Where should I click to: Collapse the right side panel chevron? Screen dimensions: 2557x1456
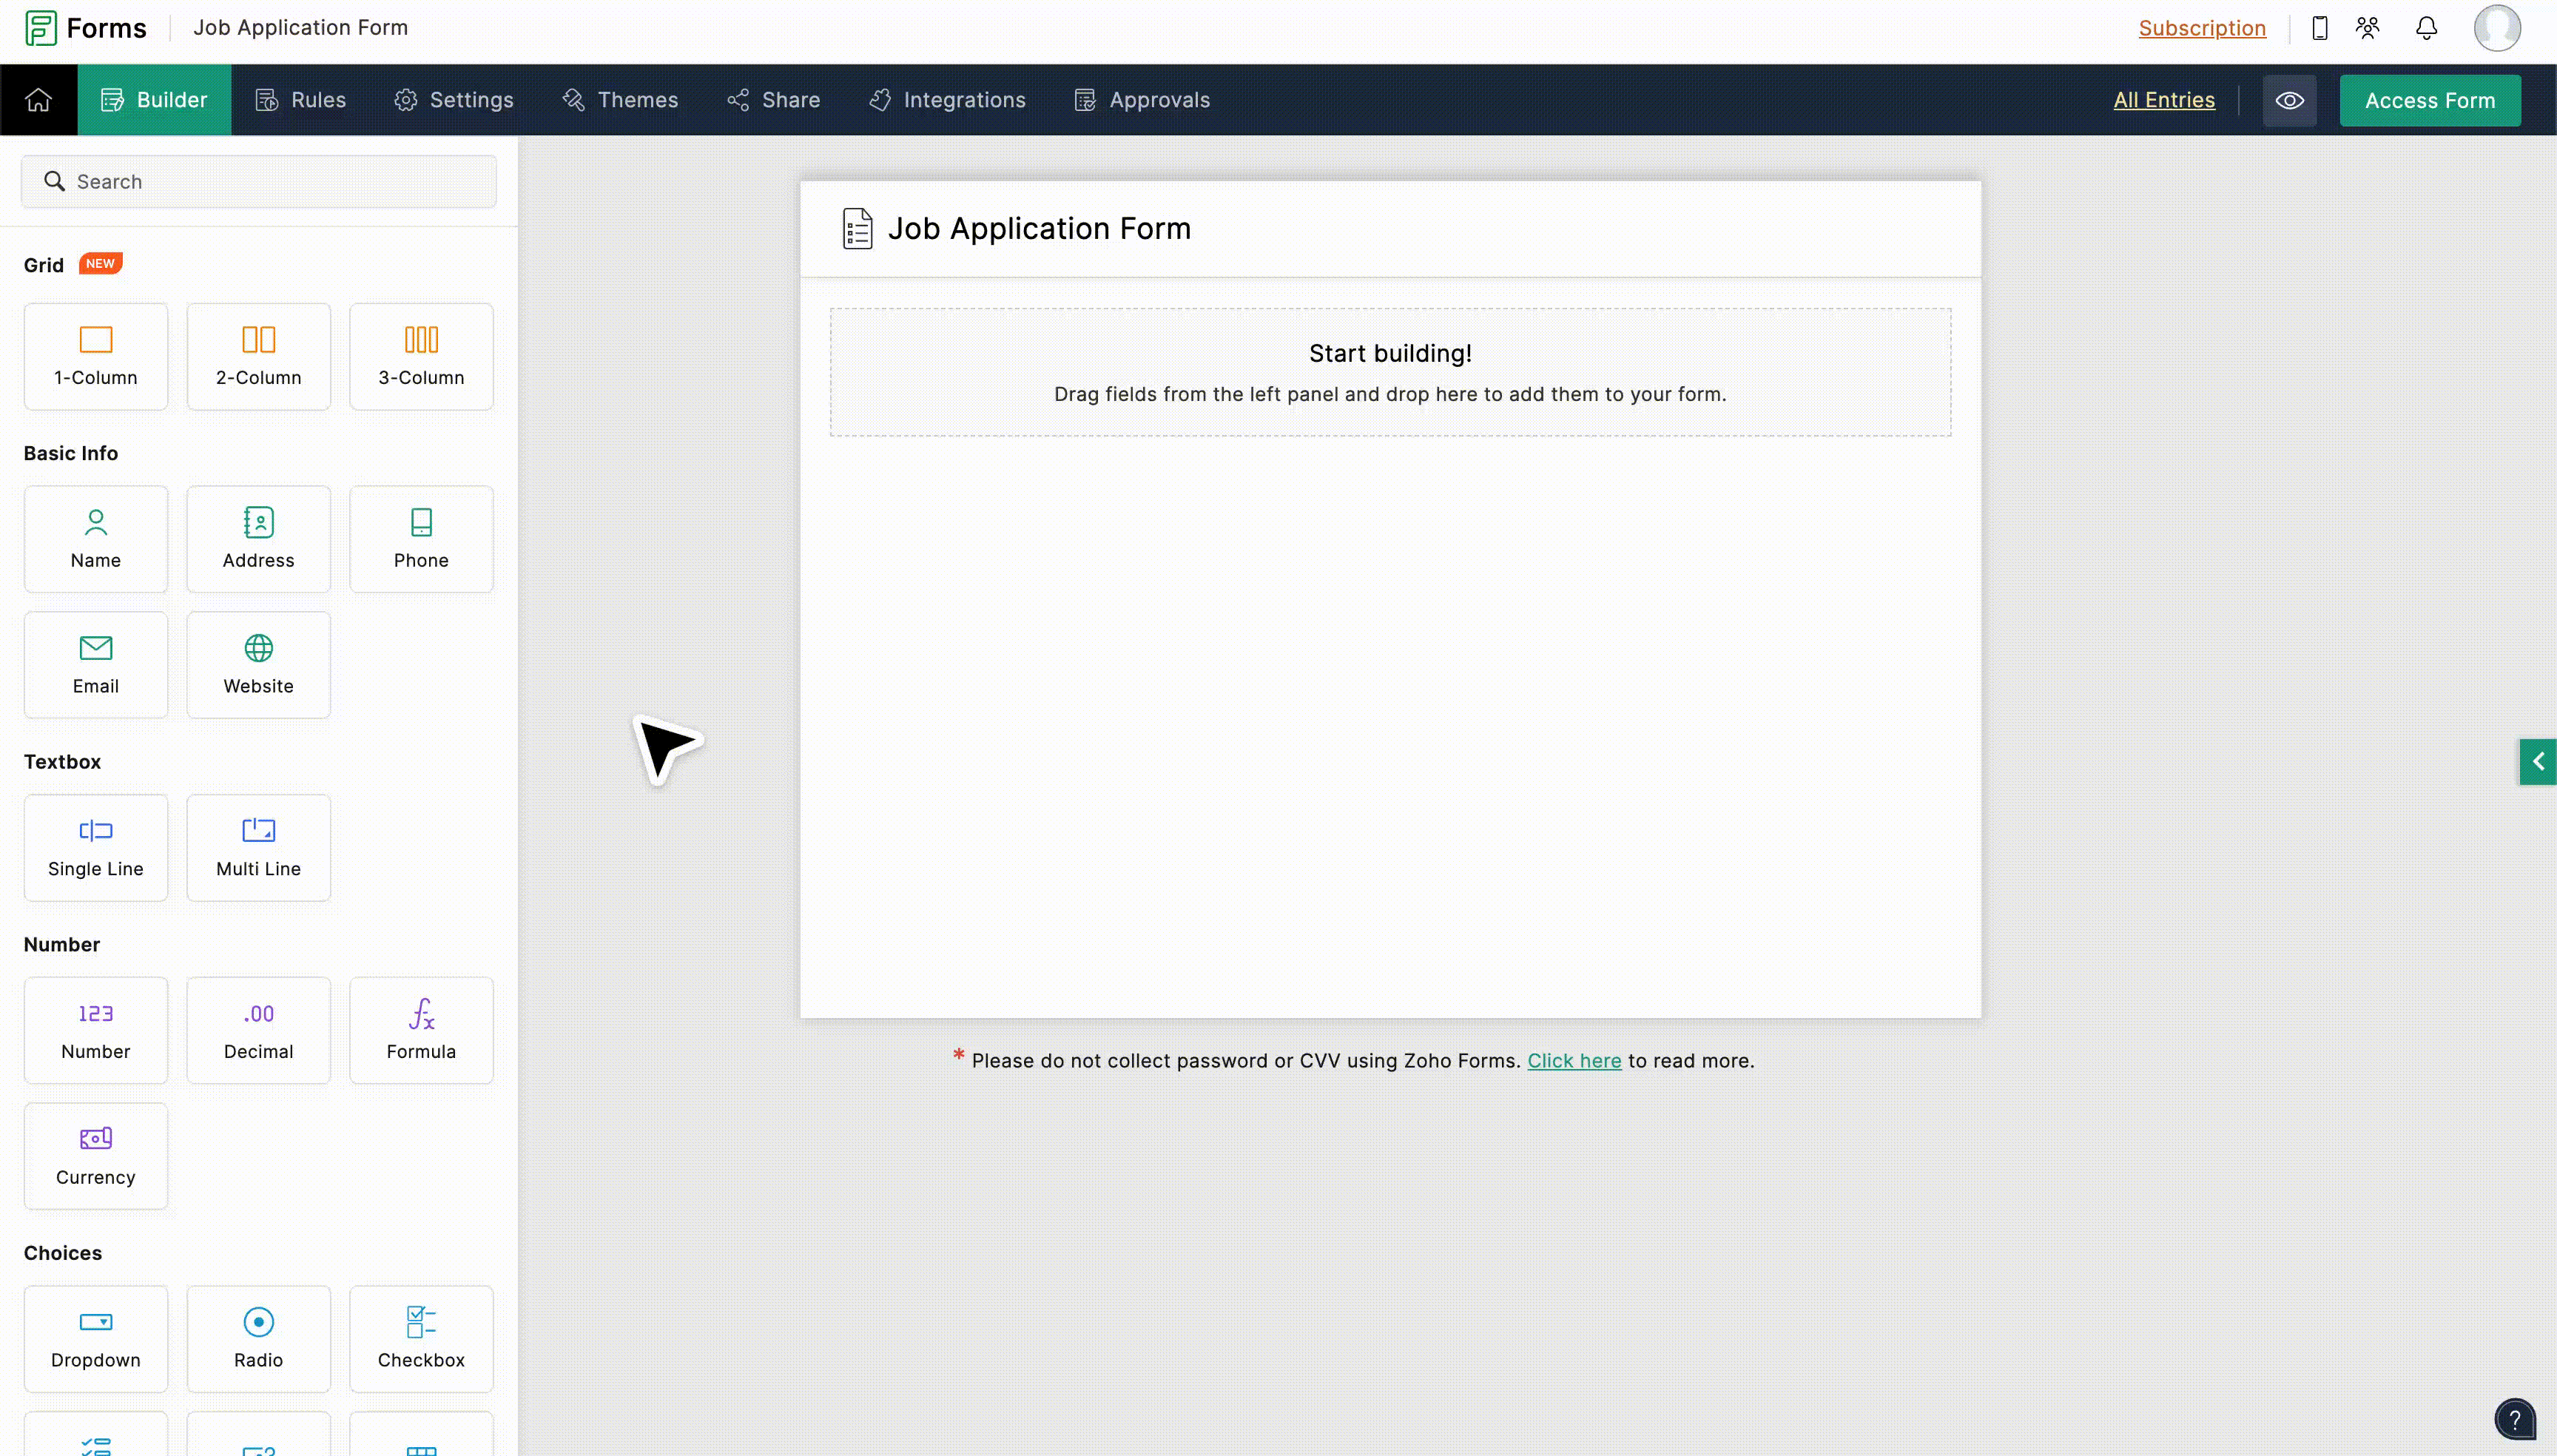[2538, 761]
